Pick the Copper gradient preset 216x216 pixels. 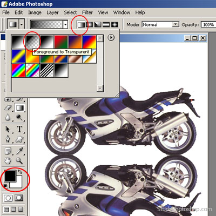point(75,58)
